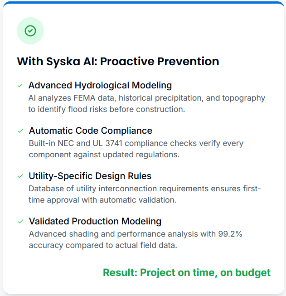The width and height of the screenshot is (286, 296).
Task: Click the 'Result: Project on time, on budget' text
Action: [186, 272]
